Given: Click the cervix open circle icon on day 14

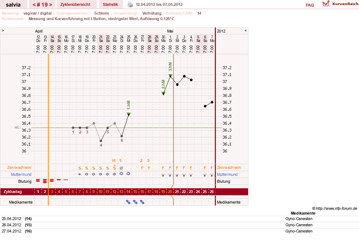Looking at the screenshot, I should pyautogui.click(x=128, y=174).
